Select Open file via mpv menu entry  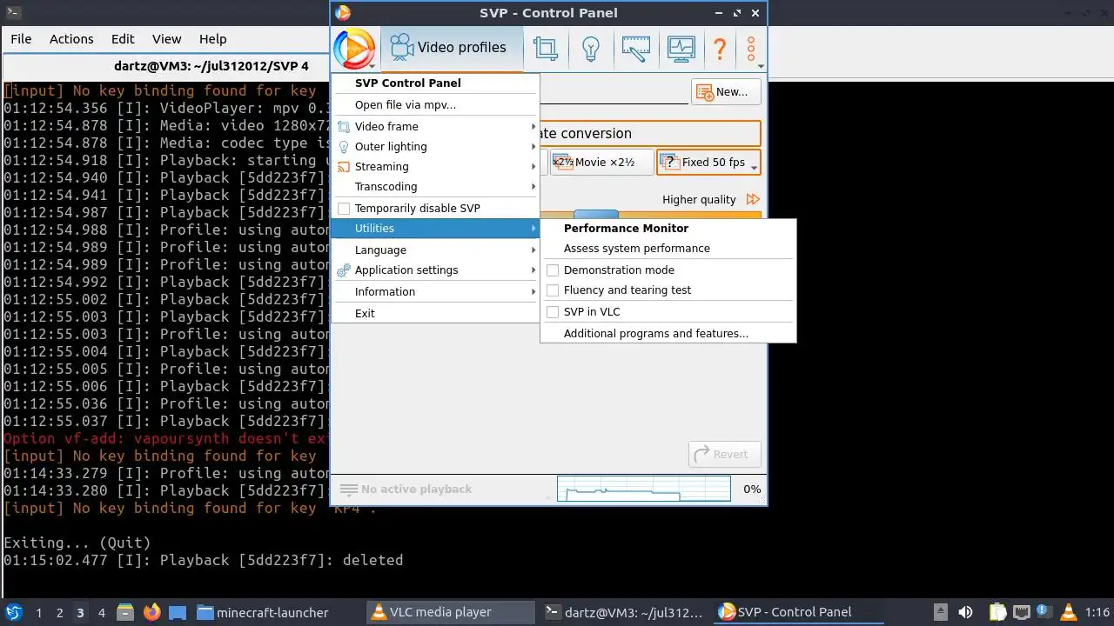(435, 105)
